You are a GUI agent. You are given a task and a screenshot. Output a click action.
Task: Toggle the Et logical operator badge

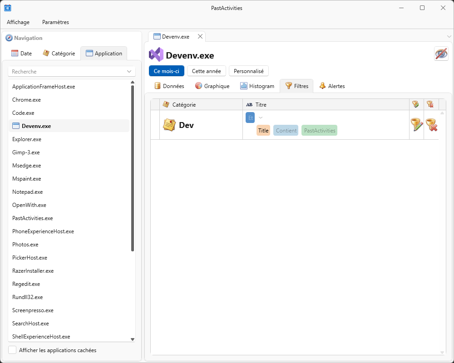[250, 118]
